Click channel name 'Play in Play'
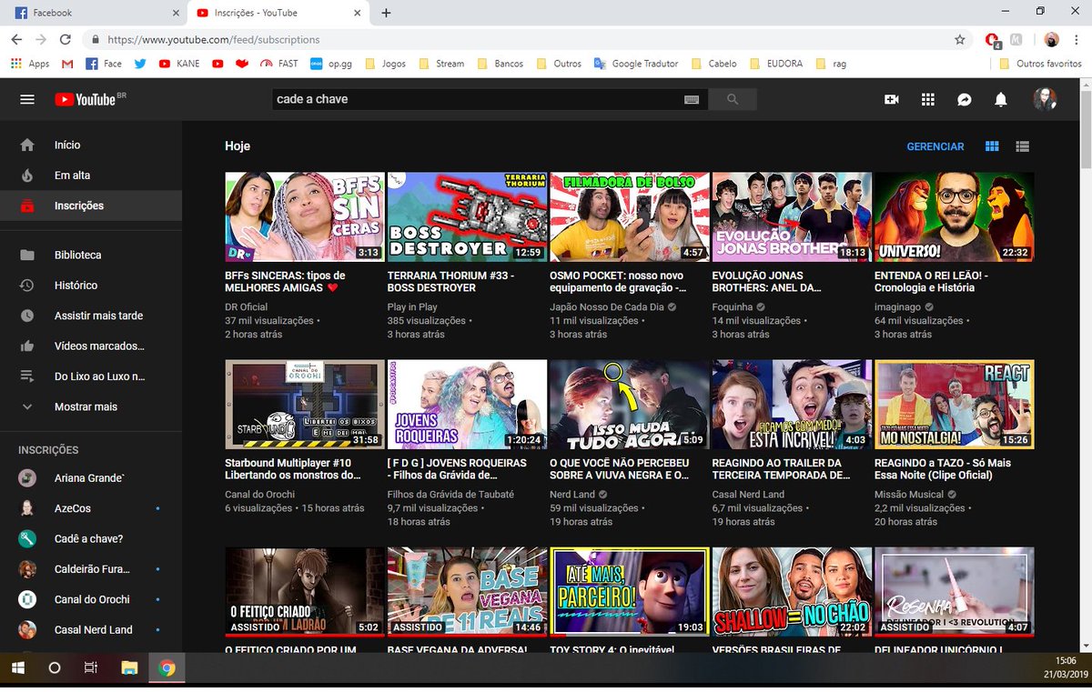Viewport: 1092px width, 692px height. click(x=412, y=307)
